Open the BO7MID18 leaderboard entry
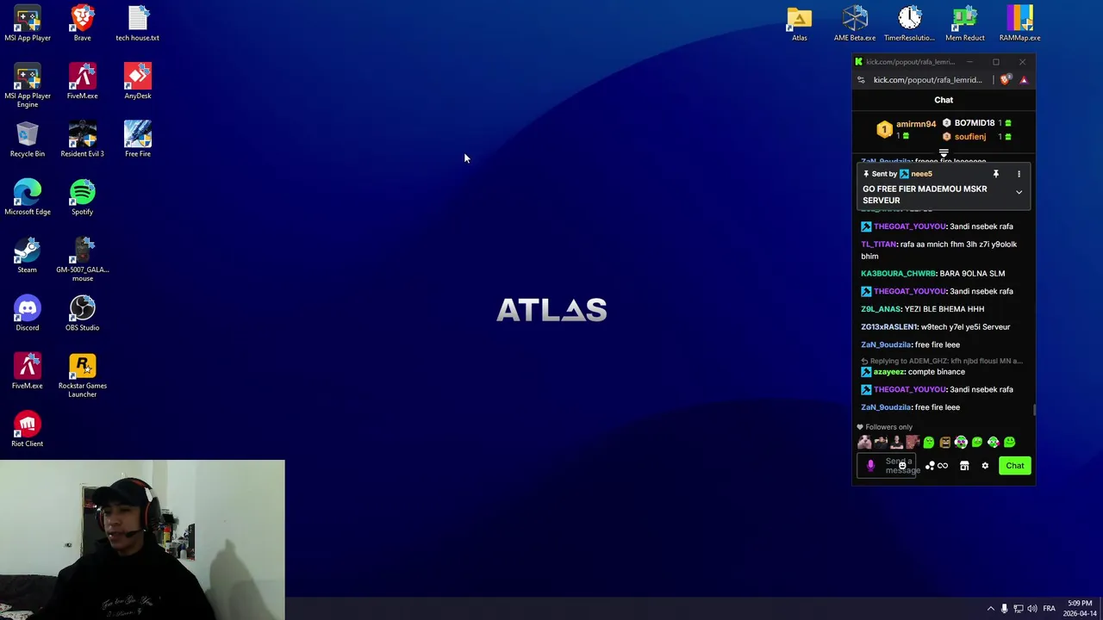The width and height of the screenshot is (1103, 620). tap(976, 123)
